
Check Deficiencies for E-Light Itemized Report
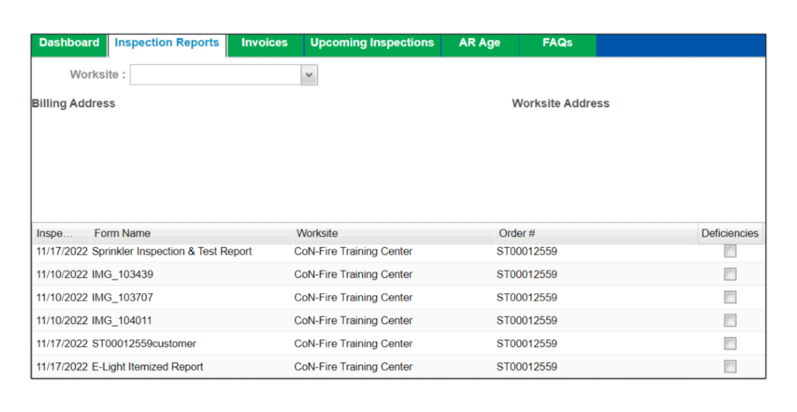[729, 366]
